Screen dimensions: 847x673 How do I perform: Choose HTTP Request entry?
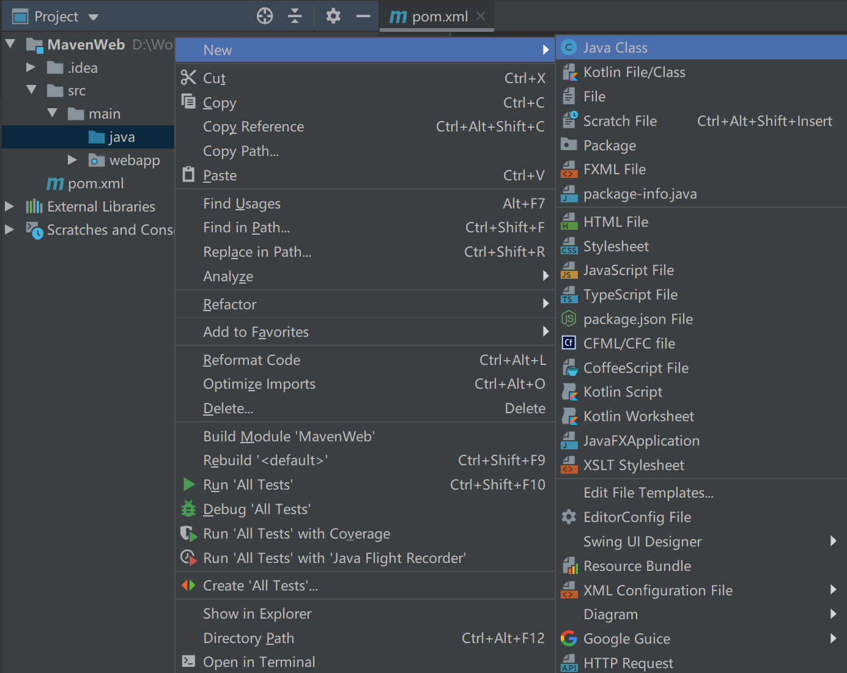[701, 663]
